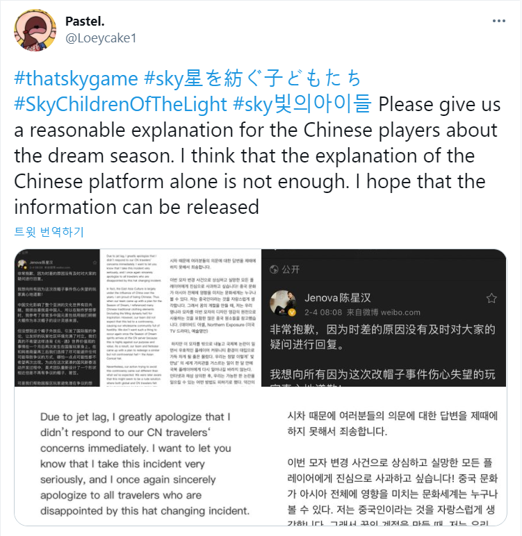Viewport: 522px width, 536px height.
Task: Open the Jenova 陈星汉 Weibo post image
Action: click(x=384, y=318)
